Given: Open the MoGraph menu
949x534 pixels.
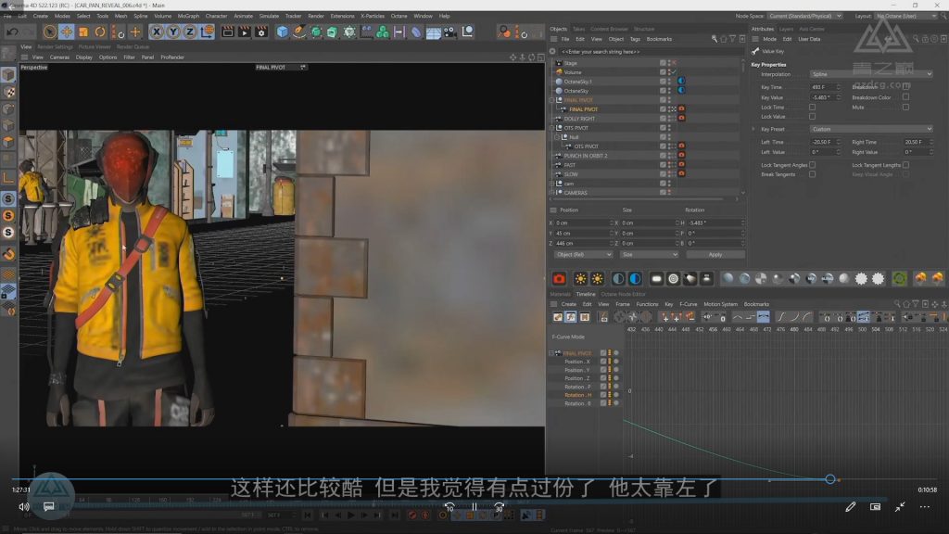Looking at the screenshot, I should coord(188,16).
